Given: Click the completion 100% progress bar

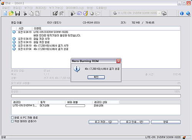Looking at the screenshot, I should (x=96, y=96).
